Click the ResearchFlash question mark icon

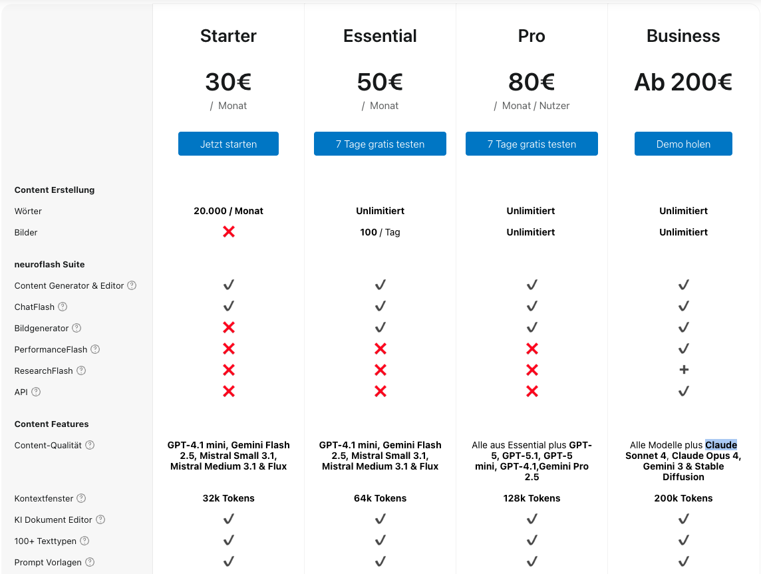tap(81, 370)
